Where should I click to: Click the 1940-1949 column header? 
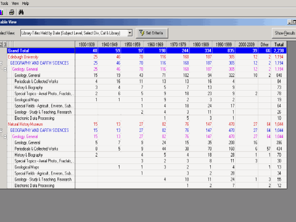coord(109,44)
